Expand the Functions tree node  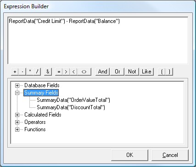tap(17, 129)
